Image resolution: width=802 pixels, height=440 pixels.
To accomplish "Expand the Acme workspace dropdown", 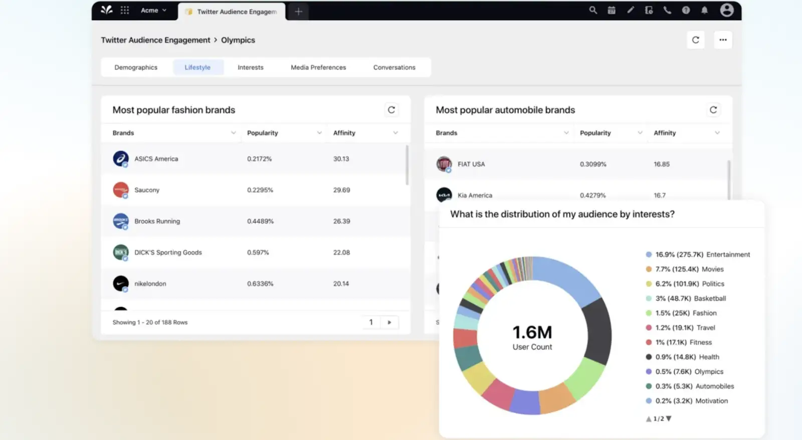I will [153, 10].
